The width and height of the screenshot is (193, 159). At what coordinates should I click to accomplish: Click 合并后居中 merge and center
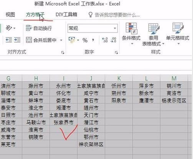41,40
